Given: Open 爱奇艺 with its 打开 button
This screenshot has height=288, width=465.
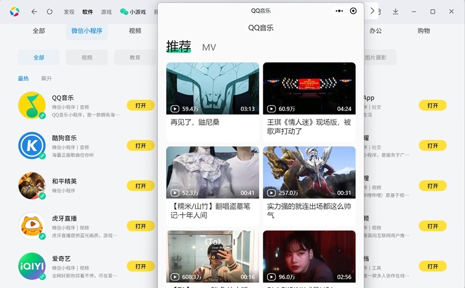Looking at the screenshot, I should coord(141,267).
